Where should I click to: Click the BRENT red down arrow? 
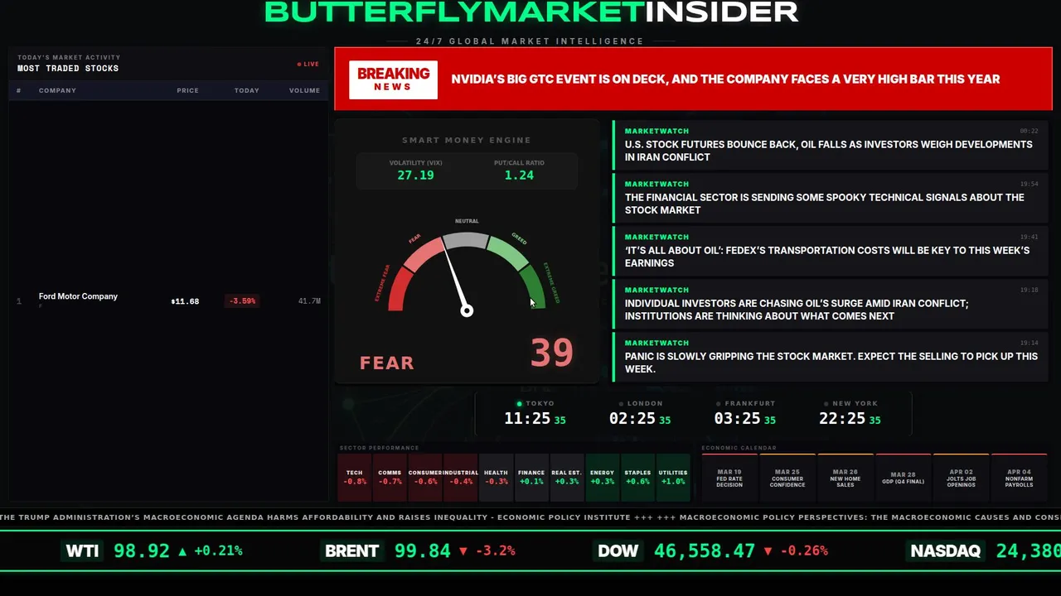(x=463, y=550)
